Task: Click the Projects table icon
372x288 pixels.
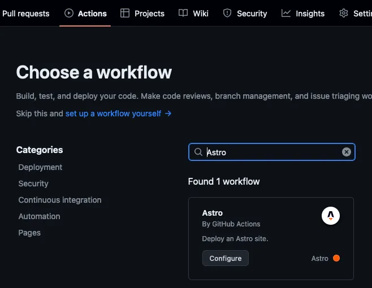Action: pyautogui.click(x=125, y=13)
